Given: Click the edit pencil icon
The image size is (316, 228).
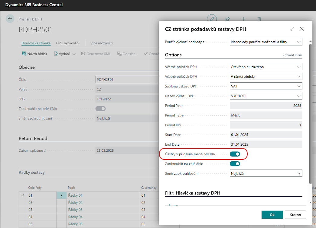Looking at the screenshot, I should tap(212, 19).
